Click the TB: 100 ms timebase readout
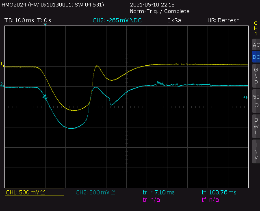The height and width of the screenshot is (211, 260). (19, 21)
